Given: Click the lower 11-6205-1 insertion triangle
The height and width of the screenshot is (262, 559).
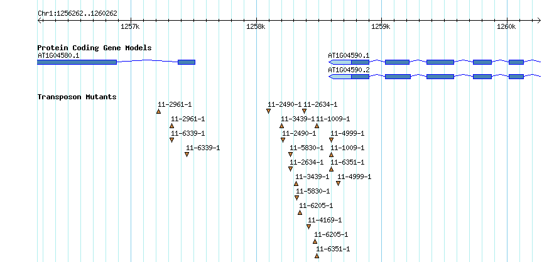Looking at the screenshot, I should click(x=315, y=241).
